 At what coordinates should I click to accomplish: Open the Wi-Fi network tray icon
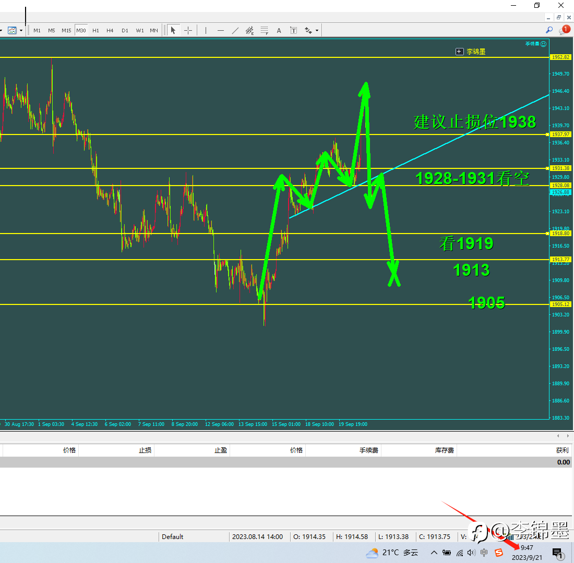pos(460,553)
